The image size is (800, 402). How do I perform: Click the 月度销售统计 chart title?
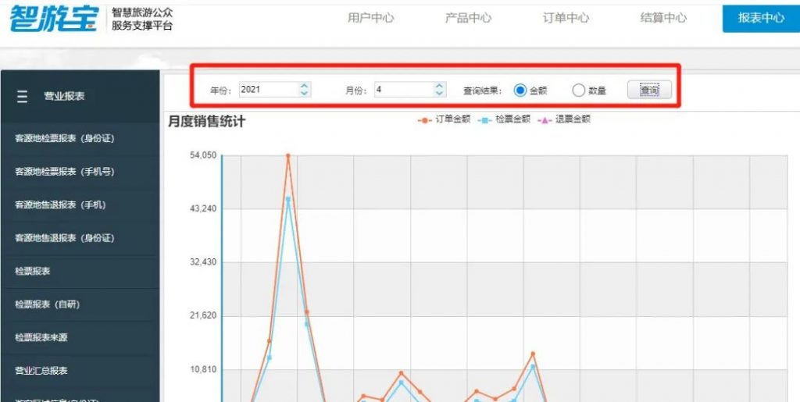(206, 122)
